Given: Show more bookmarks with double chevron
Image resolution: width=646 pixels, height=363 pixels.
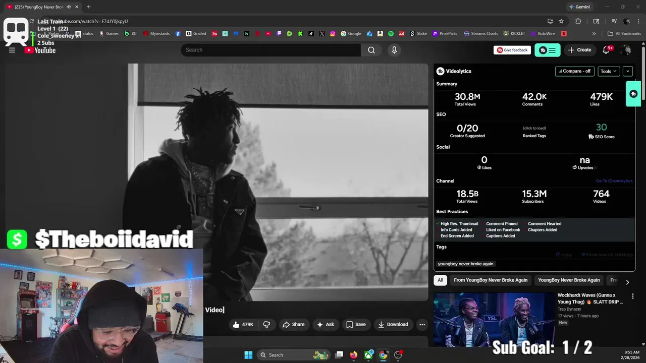Looking at the screenshot, I should (x=594, y=34).
